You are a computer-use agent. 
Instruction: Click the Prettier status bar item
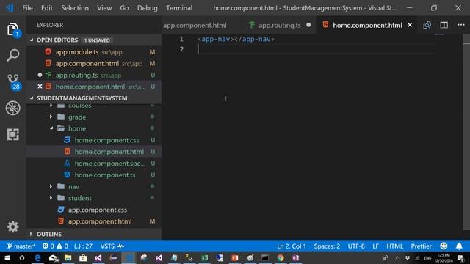point(421,246)
